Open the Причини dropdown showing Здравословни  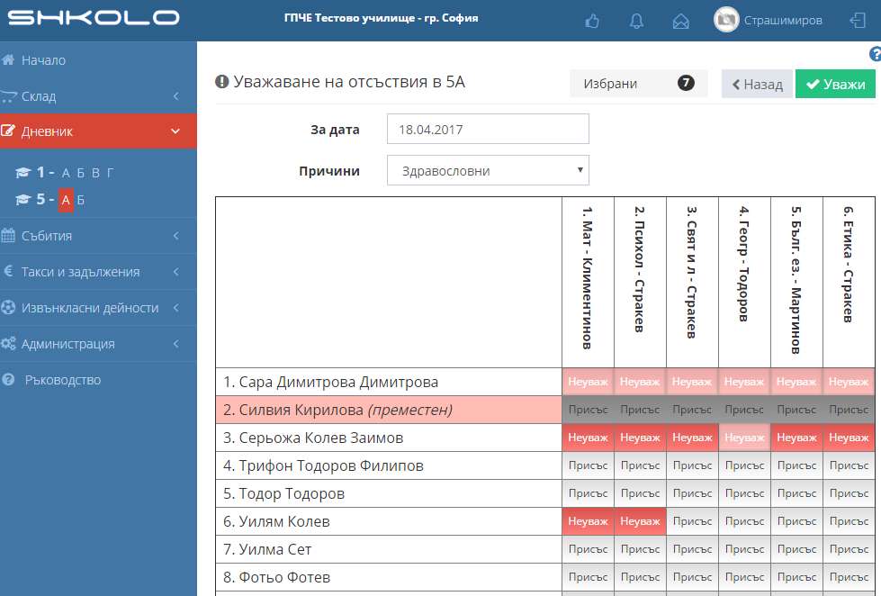coord(488,170)
